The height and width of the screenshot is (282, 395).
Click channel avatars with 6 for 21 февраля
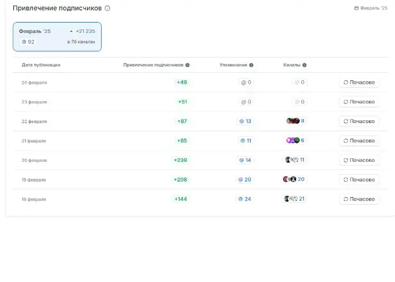pos(295,140)
